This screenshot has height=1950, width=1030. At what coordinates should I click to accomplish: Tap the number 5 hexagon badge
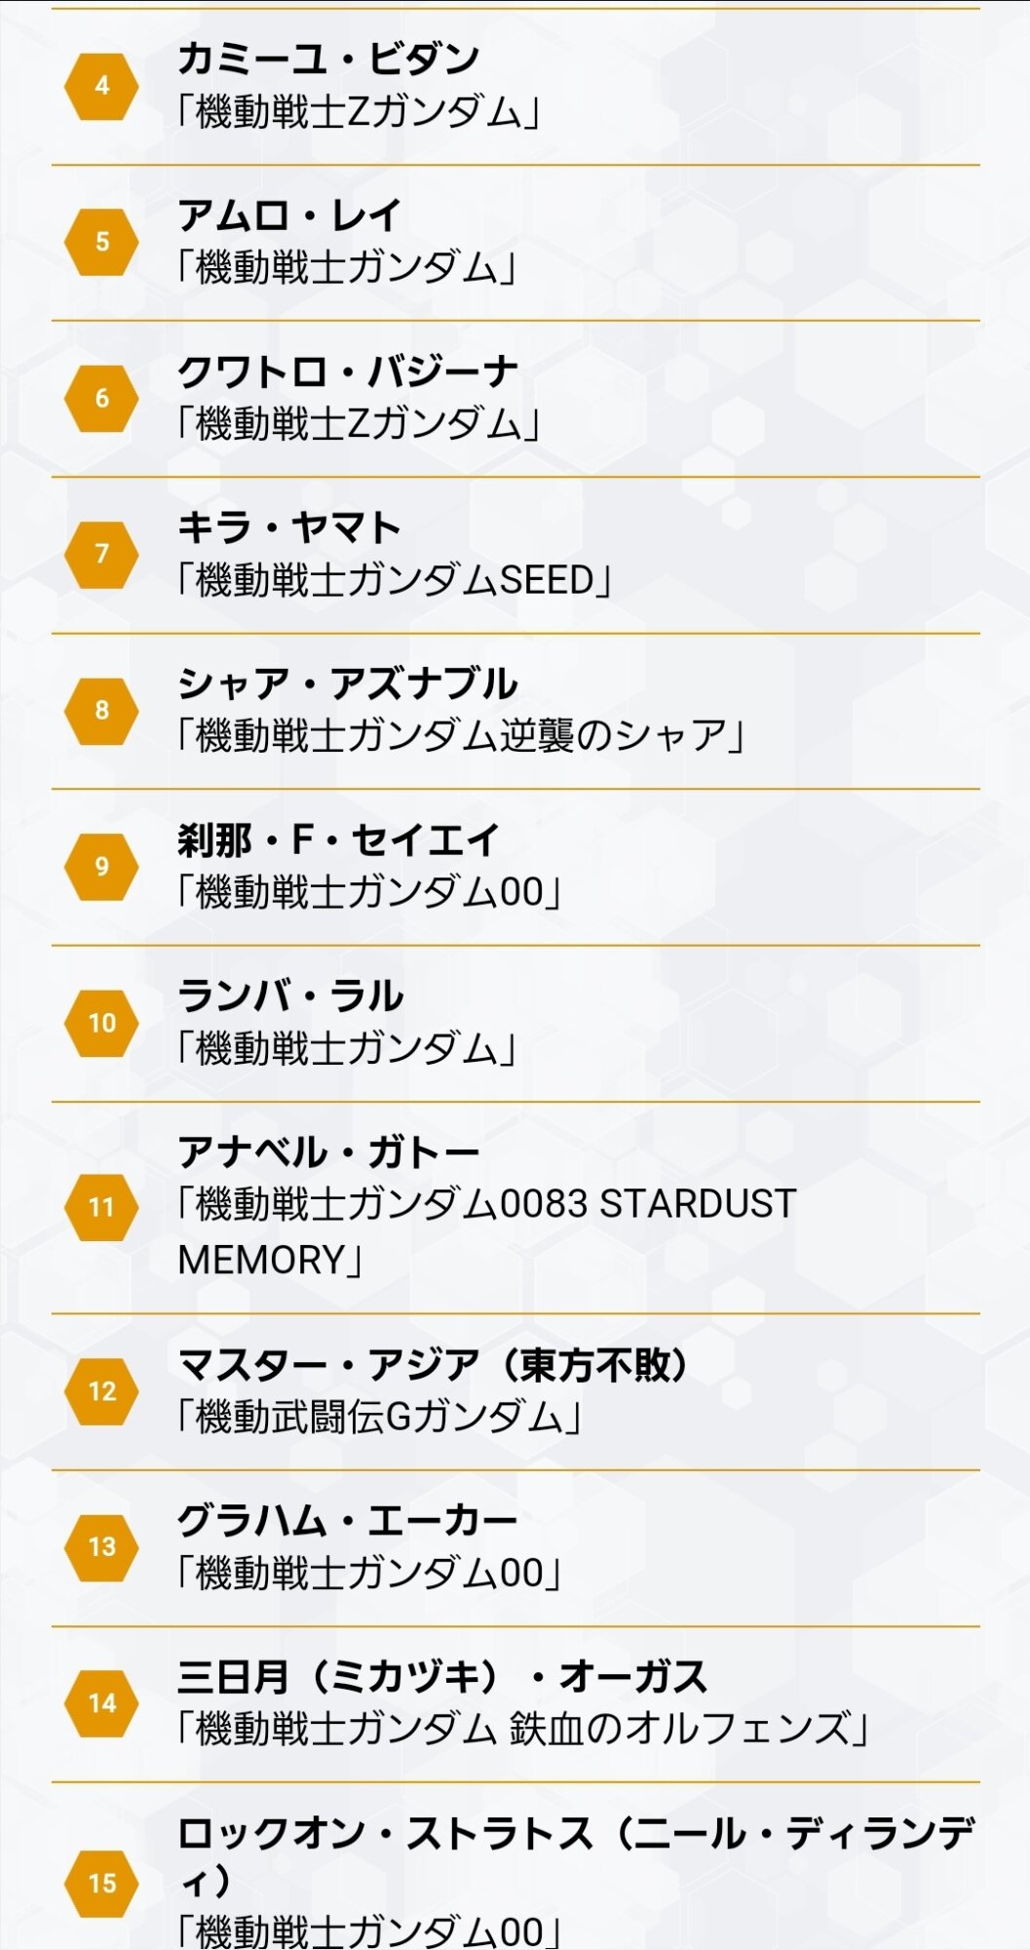pos(101,242)
